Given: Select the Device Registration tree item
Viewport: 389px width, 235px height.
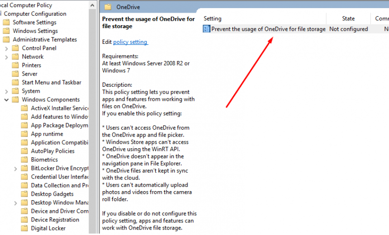Looking at the screenshot, I should coord(55,220).
